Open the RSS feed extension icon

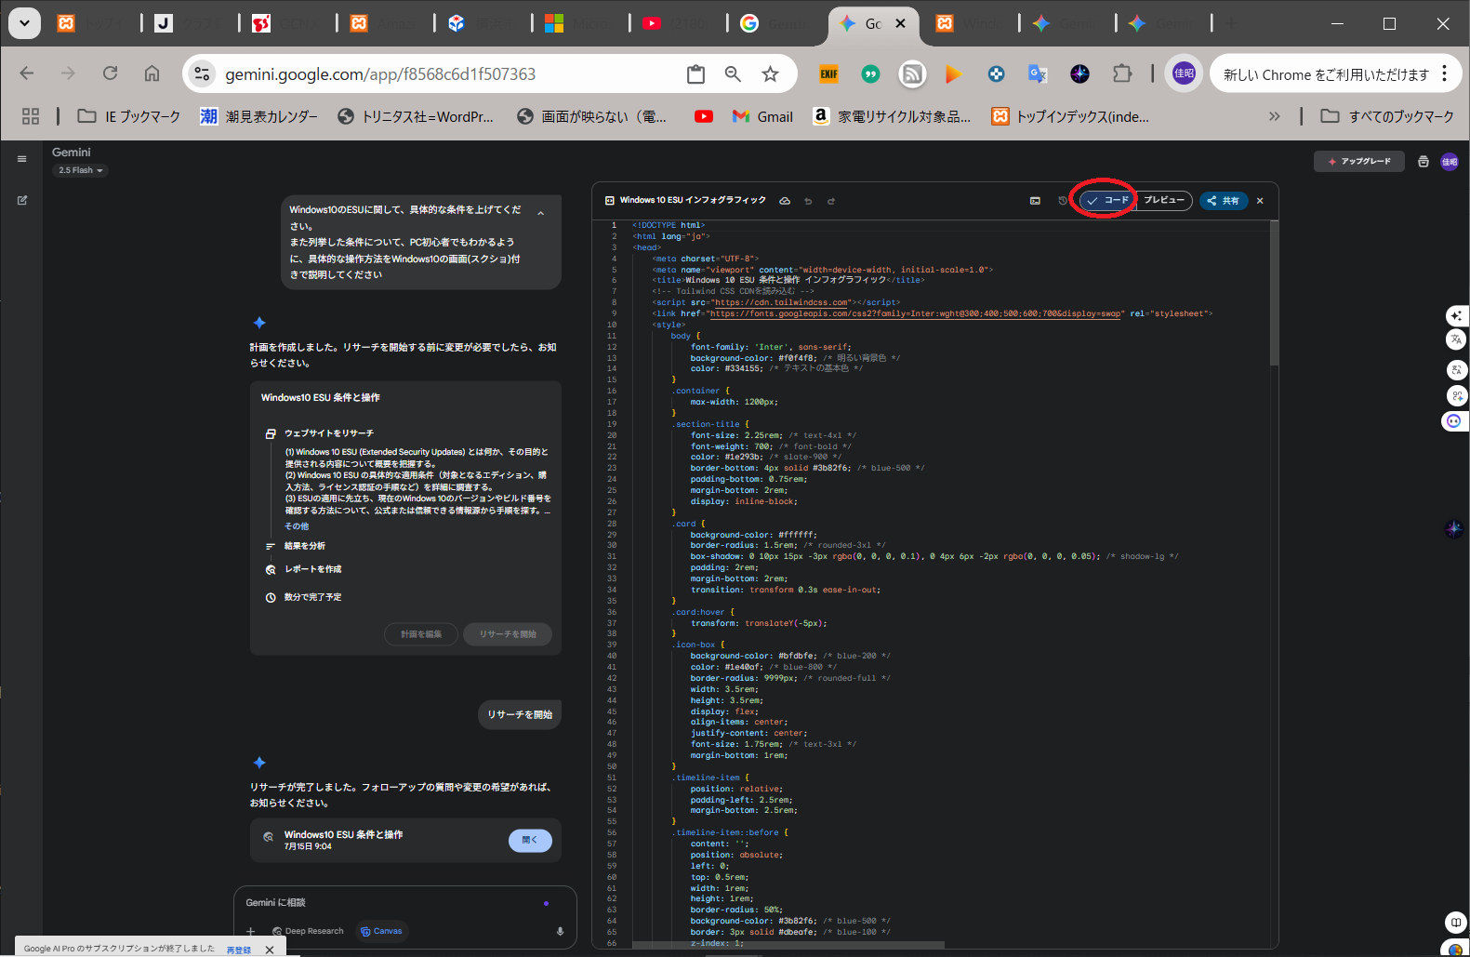point(912,74)
